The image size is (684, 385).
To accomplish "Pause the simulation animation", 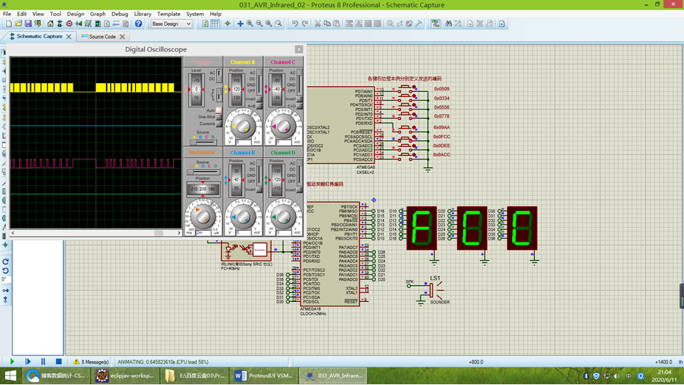I will click(43, 361).
